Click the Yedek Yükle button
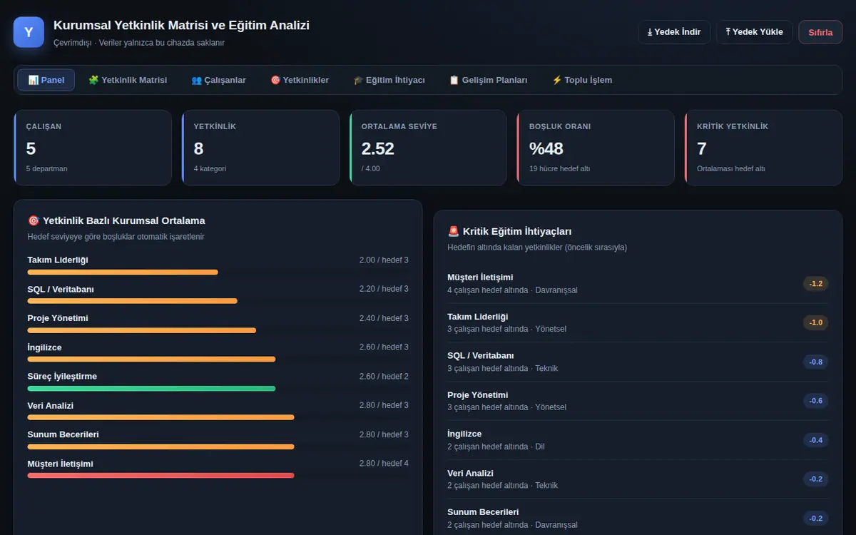The height and width of the screenshot is (535, 856). tap(755, 32)
